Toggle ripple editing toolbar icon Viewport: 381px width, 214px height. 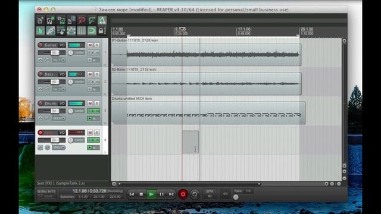point(61,31)
